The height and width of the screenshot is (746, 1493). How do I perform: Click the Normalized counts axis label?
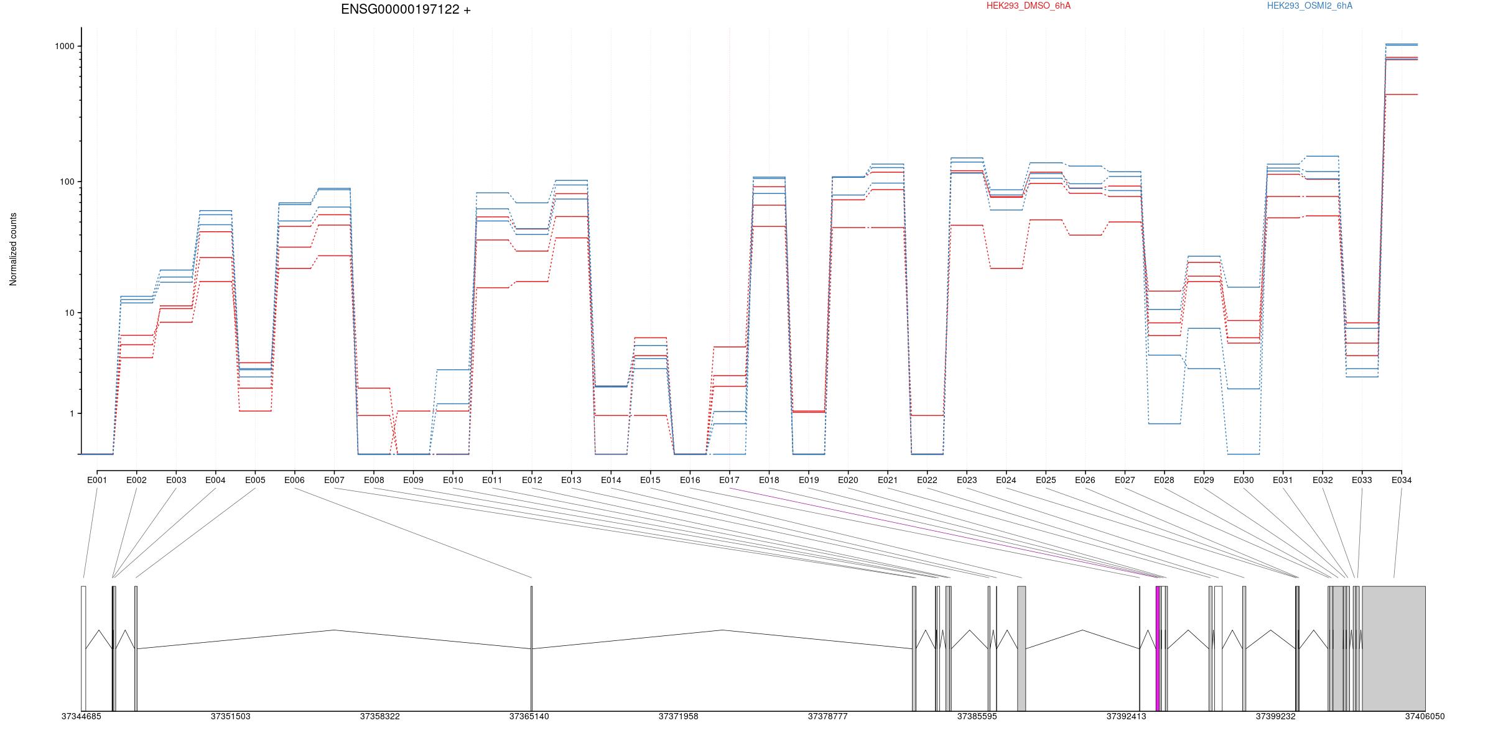click(13, 249)
